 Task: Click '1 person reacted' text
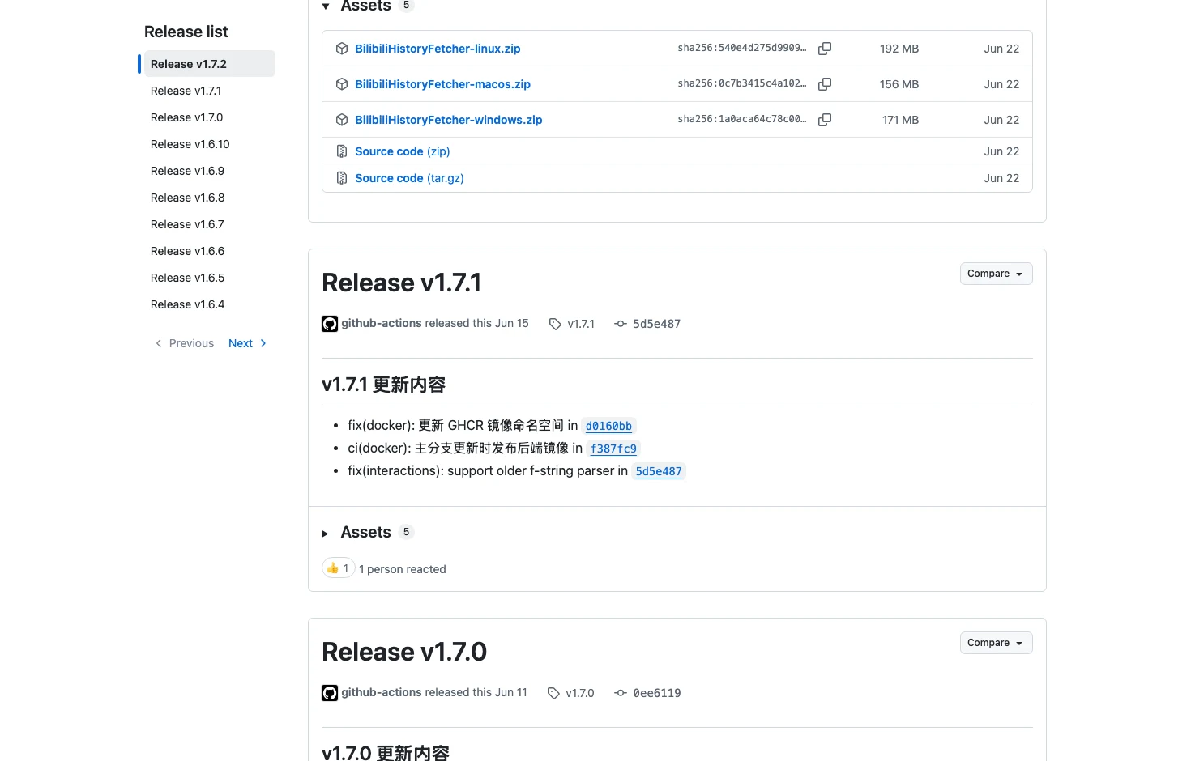coord(403,569)
